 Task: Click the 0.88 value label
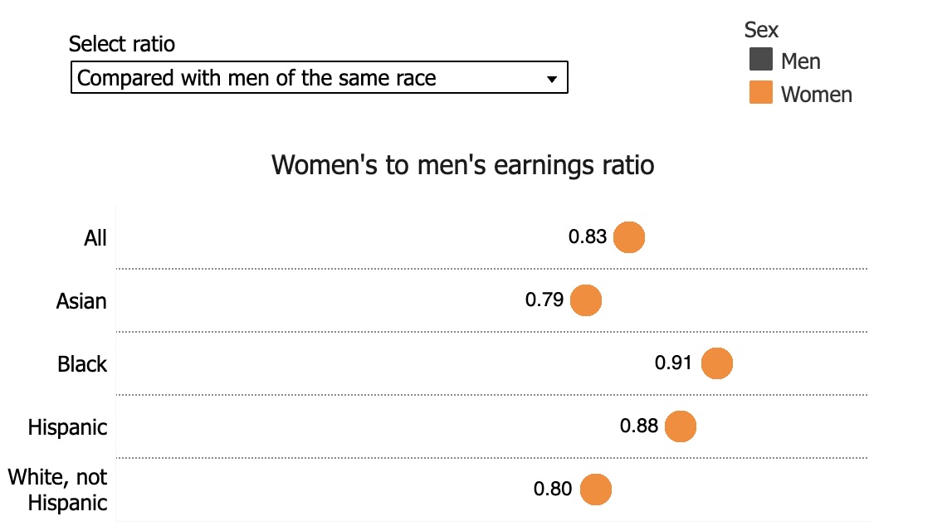tap(638, 426)
